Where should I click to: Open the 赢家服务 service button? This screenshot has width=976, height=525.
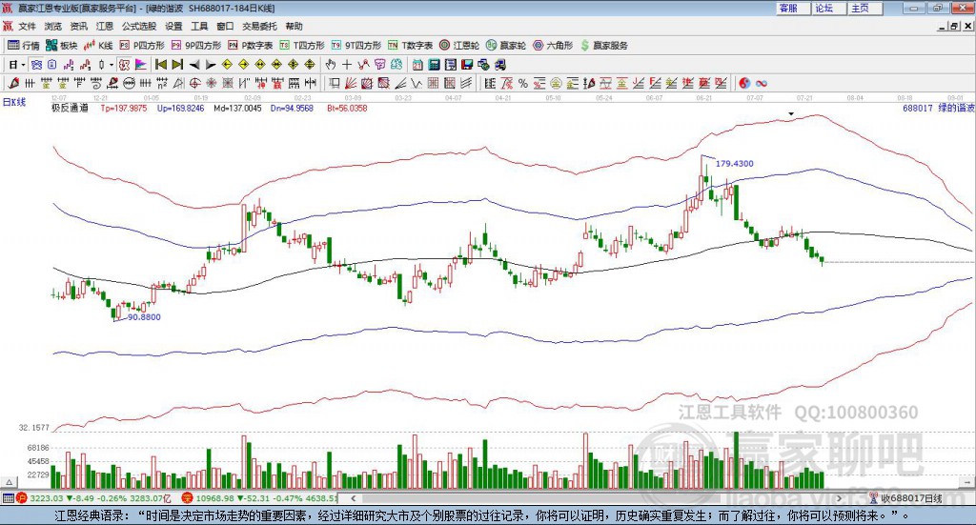[x=603, y=46]
